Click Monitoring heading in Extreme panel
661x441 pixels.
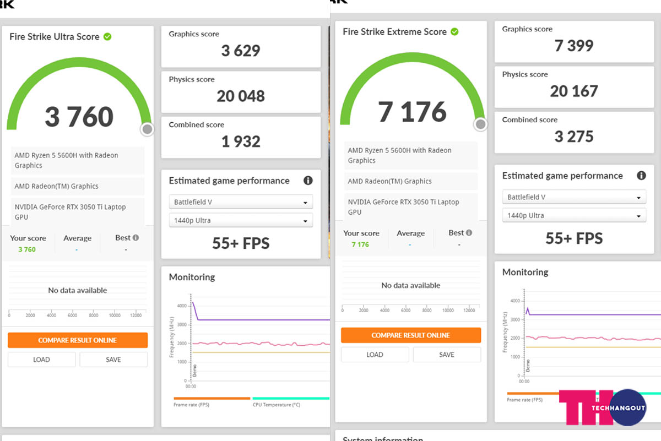[525, 272]
